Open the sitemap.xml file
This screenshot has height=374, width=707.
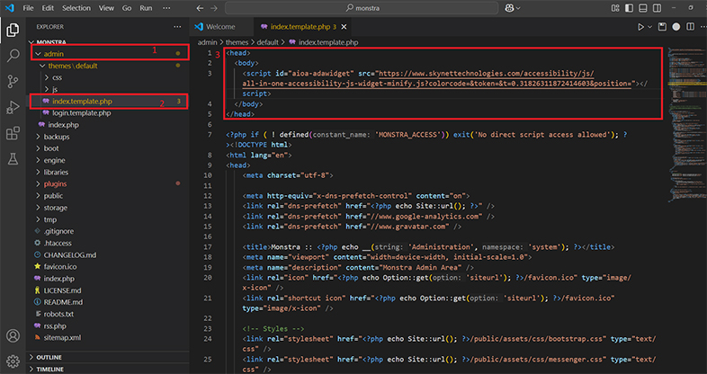pyautogui.click(x=62, y=337)
